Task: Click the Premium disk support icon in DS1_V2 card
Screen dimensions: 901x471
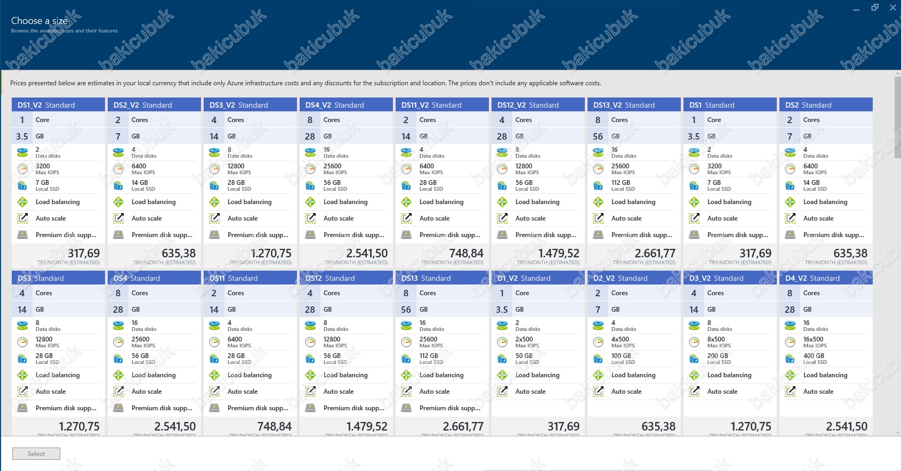Action: point(22,234)
